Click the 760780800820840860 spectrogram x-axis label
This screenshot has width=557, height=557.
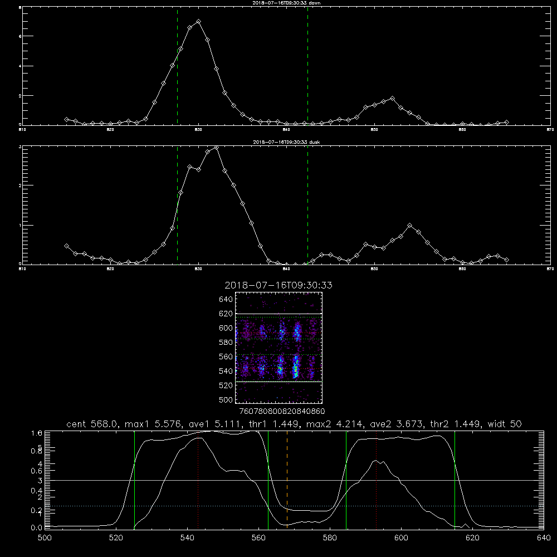coord(282,412)
